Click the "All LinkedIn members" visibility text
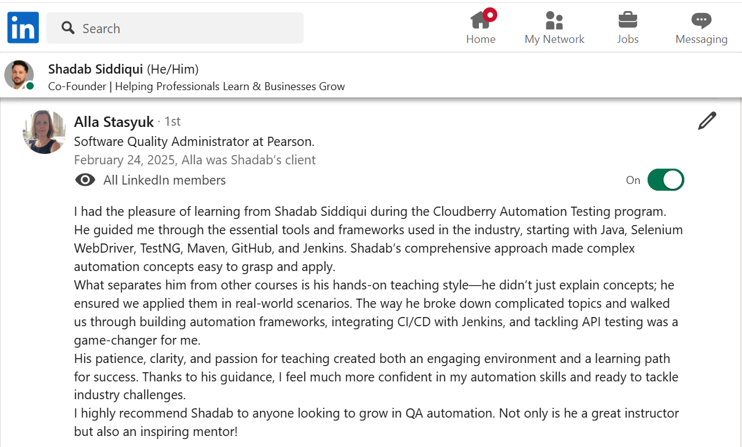The height and width of the screenshot is (447, 742). click(x=164, y=180)
